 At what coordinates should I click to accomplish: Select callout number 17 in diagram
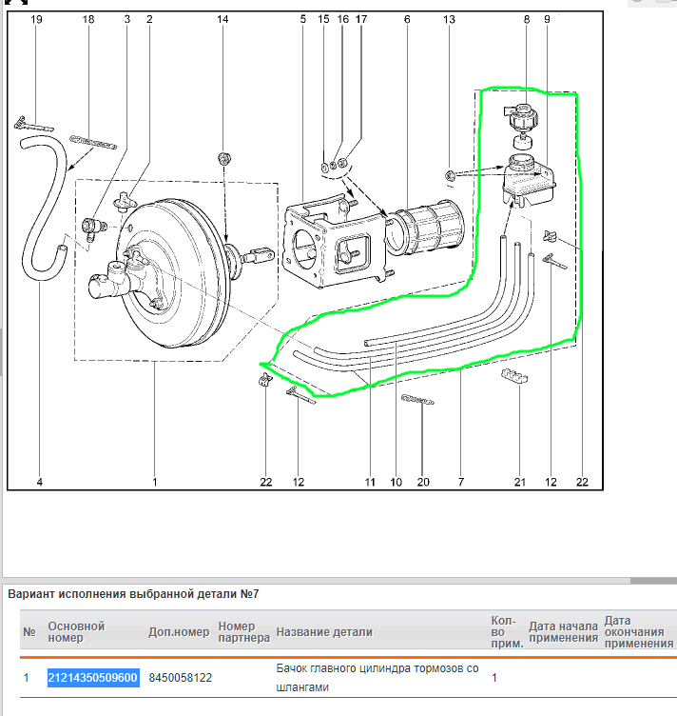[x=361, y=20]
